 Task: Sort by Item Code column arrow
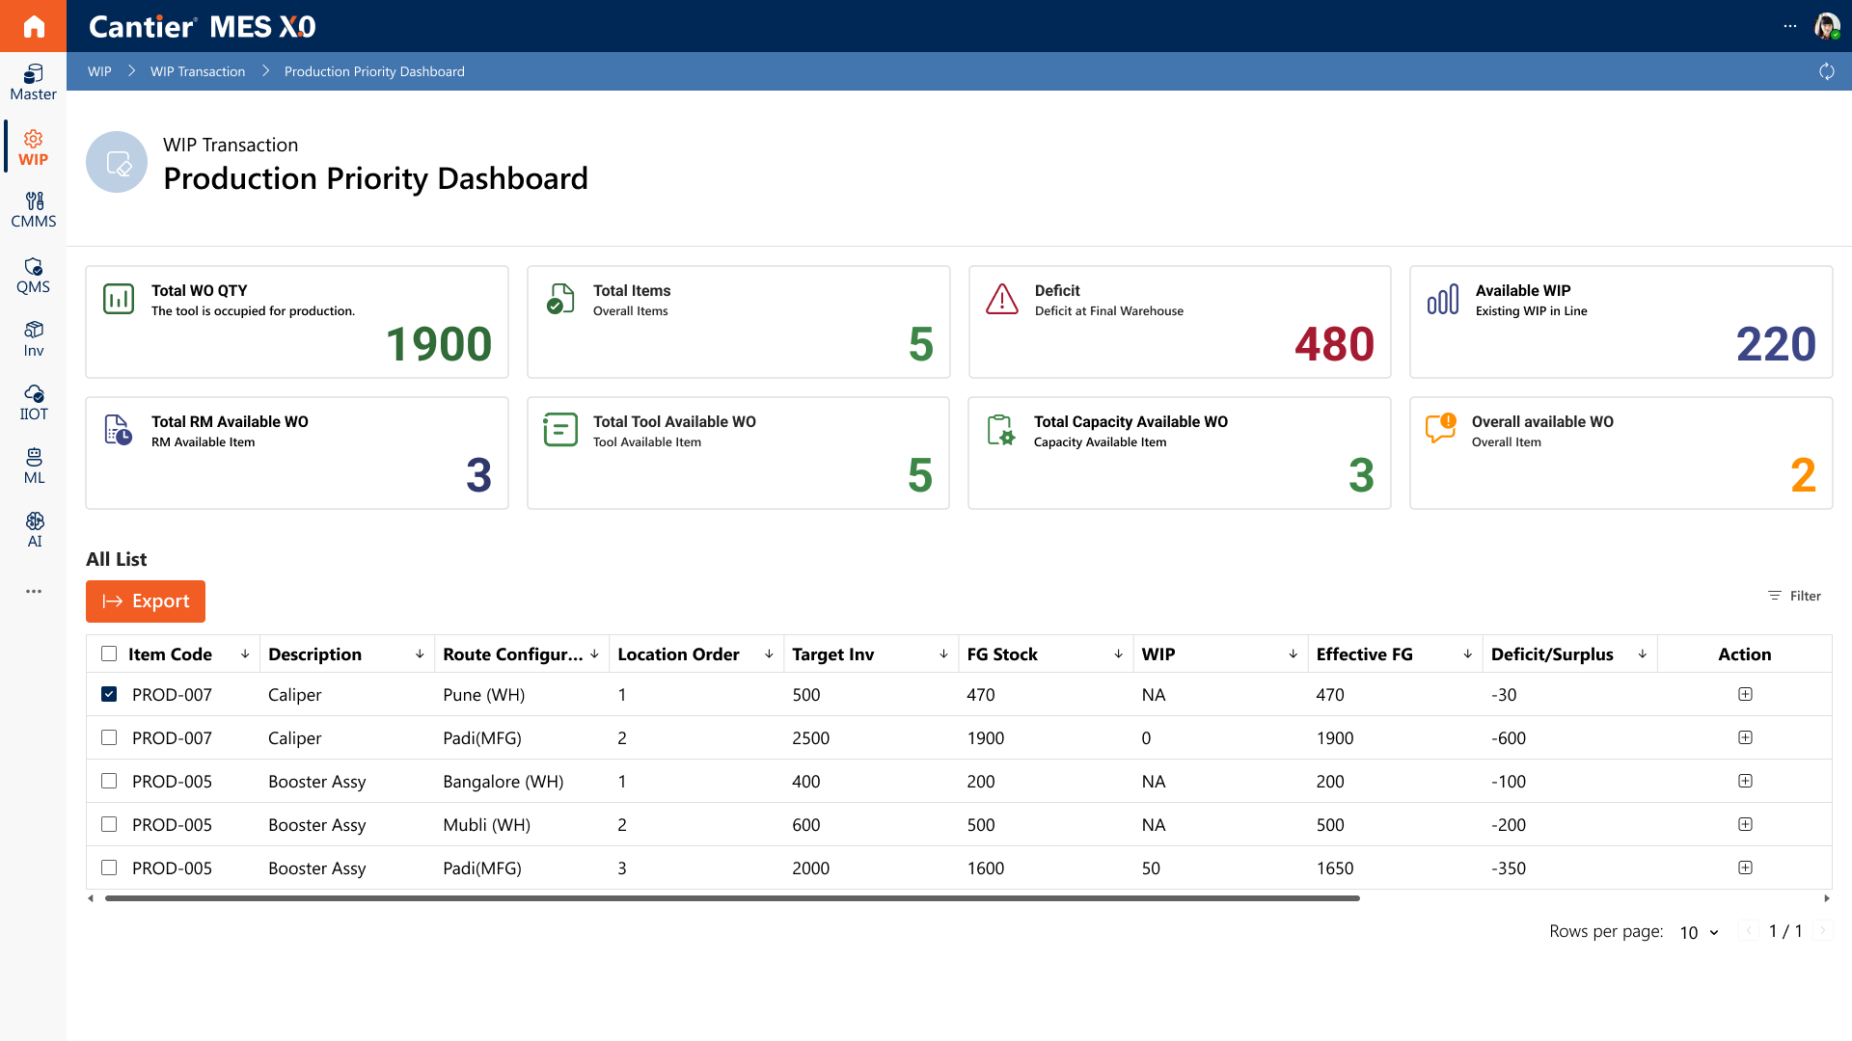245,654
